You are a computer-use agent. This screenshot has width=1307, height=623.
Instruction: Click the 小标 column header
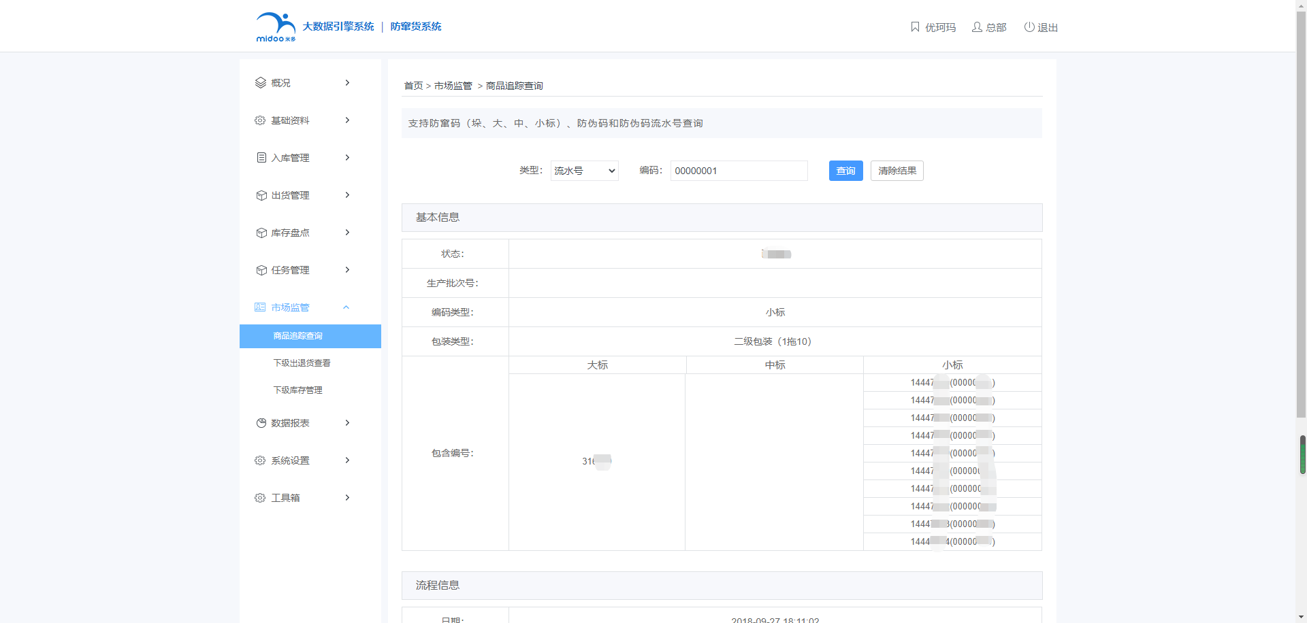952,365
